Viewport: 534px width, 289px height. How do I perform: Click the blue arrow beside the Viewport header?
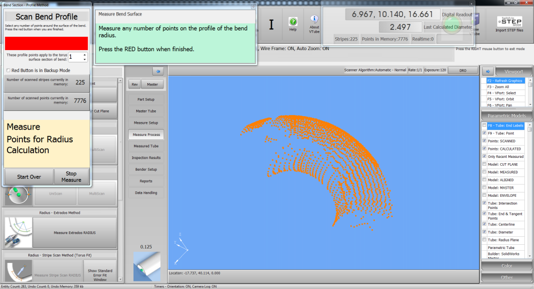coord(488,71)
